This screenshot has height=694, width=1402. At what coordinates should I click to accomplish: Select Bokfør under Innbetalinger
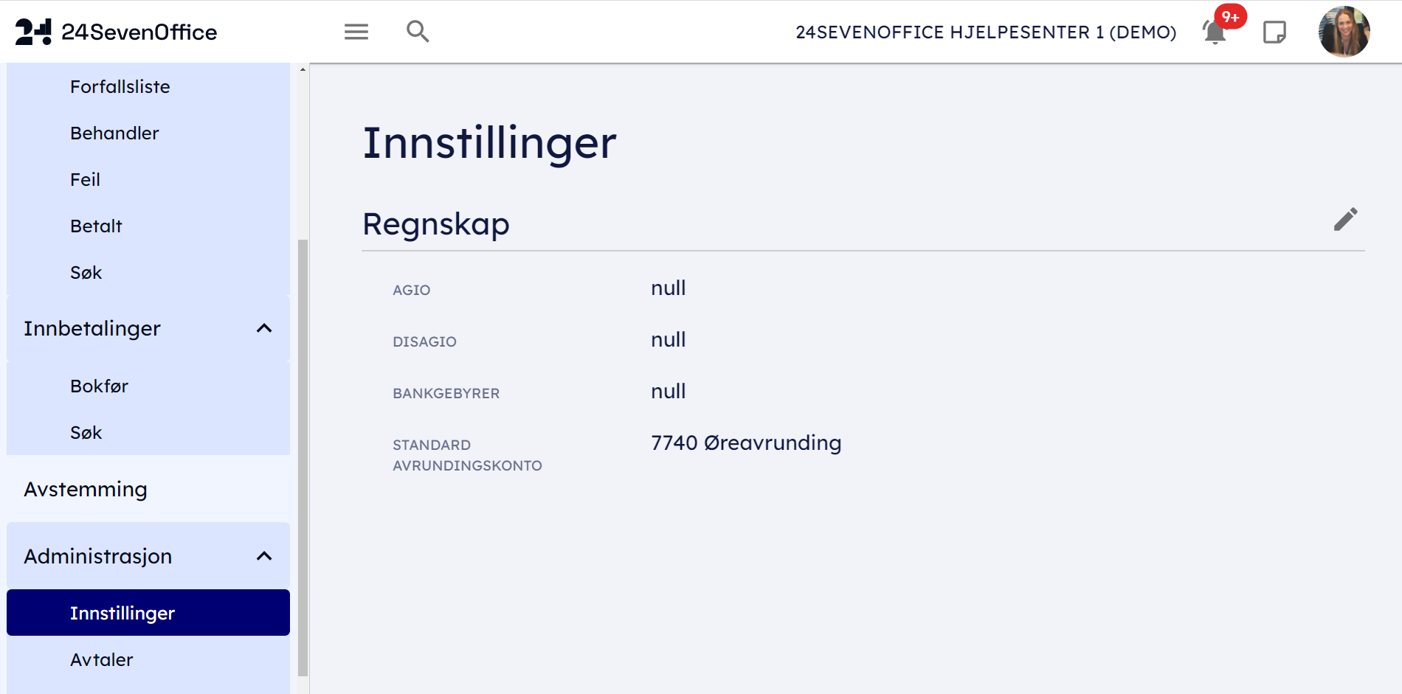coord(99,386)
